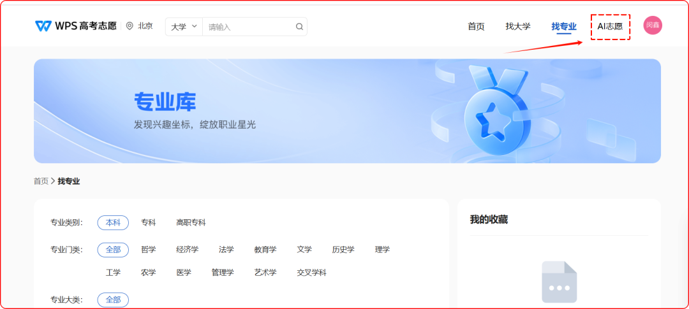Click the 专业库 banner image
The width and height of the screenshot is (689, 309).
pyautogui.click(x=347, y=111)
